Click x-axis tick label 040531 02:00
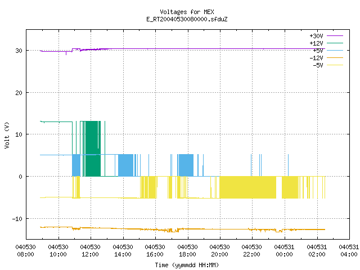This screenshot has height=270, width=360. pyautogui.click(x=317, y=251)
